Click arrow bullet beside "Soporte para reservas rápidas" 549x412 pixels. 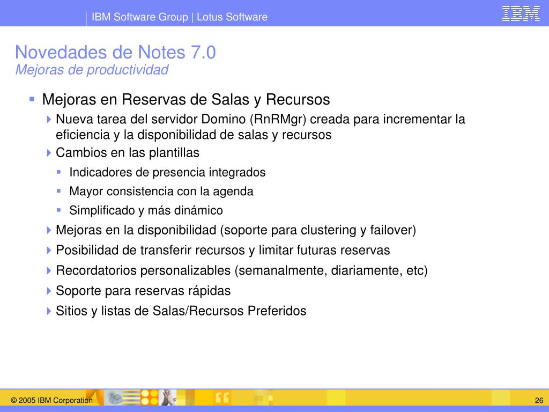(49, 291)
